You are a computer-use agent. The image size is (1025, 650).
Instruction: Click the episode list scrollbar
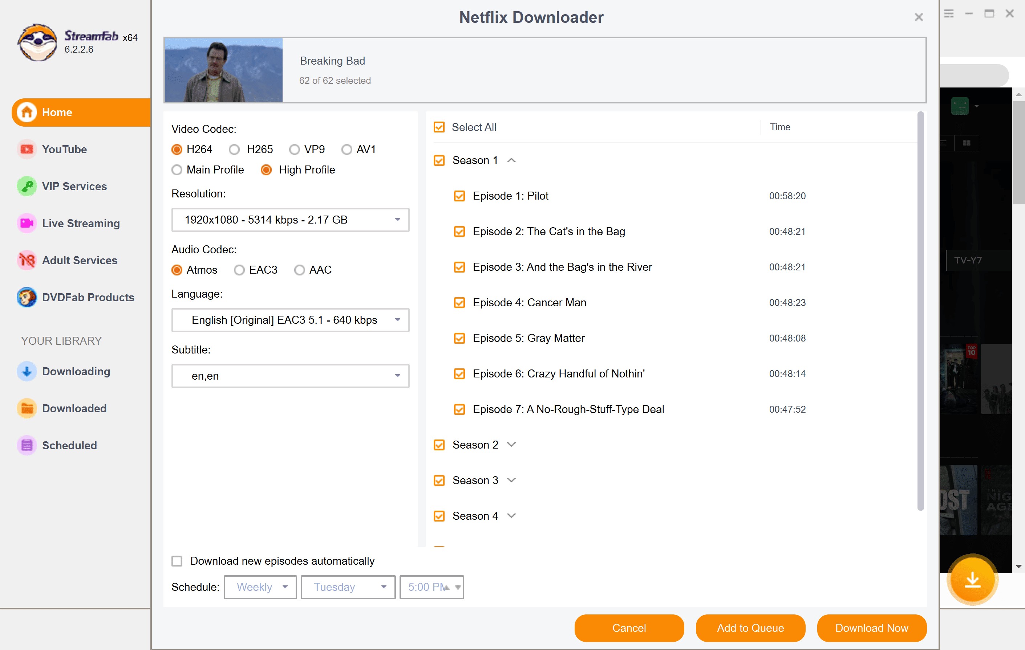pos(921,311)
